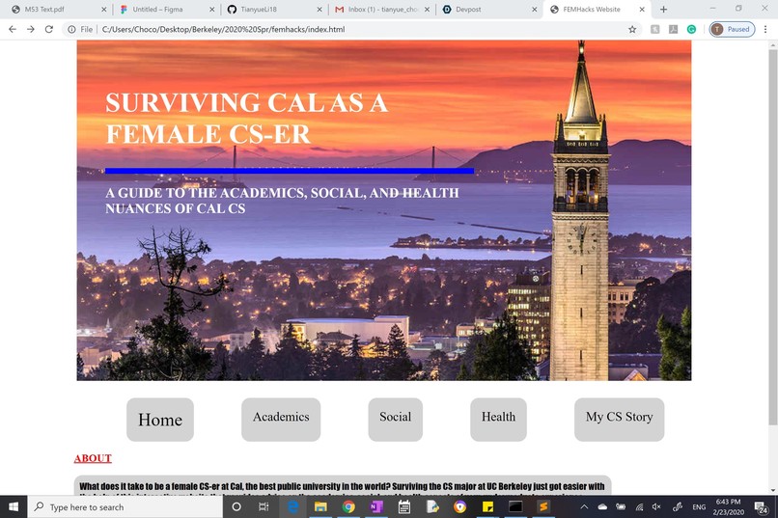Viewport: 778px width, 518px height.
Task: Click the Cortana circle icon
Action: click(x=236, y=506)
